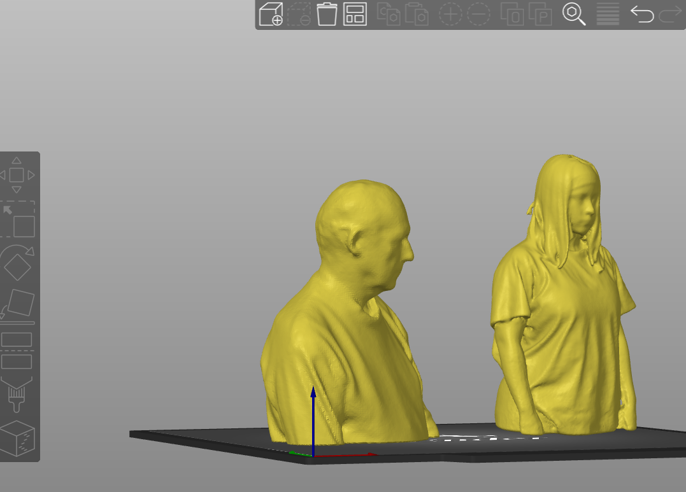Select the Paint-on supports brush tool

(17, 395)
